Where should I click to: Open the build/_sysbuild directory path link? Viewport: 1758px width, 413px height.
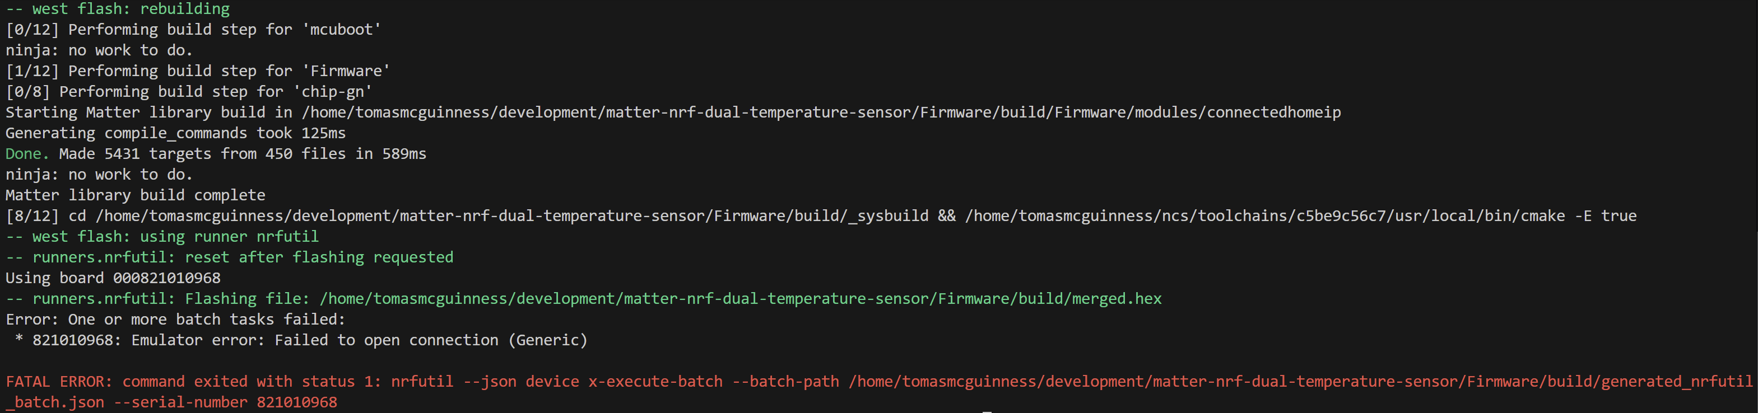tap(512, 216)
